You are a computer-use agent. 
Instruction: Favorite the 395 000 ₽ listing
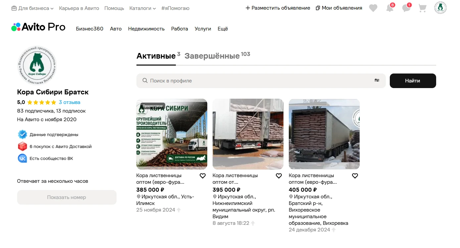279,176
